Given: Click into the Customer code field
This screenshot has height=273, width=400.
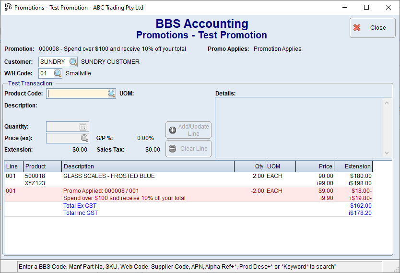Looking at the screenshot, I should pyautogui.click(x=53, y=62).
